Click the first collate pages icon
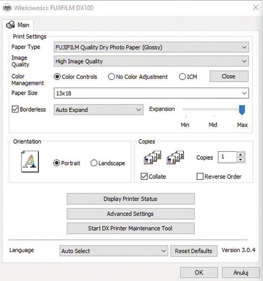The image size is (263, 281). pyautogui.click(x=152, y=157)
